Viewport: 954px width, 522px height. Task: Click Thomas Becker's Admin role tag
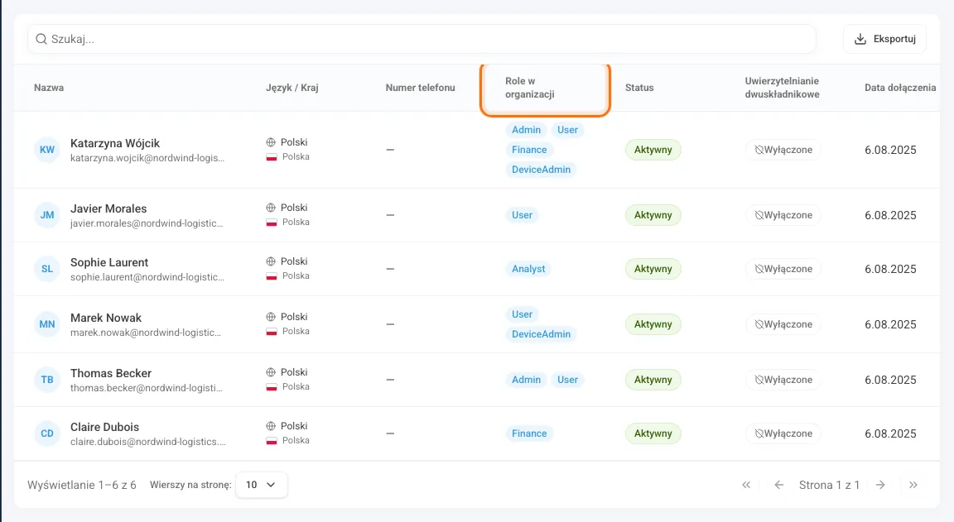coord(527,380)
